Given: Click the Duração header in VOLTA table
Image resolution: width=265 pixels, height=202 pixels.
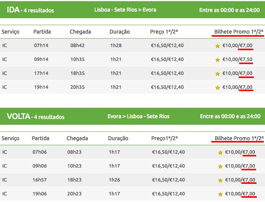Looking at the screenshot, I should point(118,138).
